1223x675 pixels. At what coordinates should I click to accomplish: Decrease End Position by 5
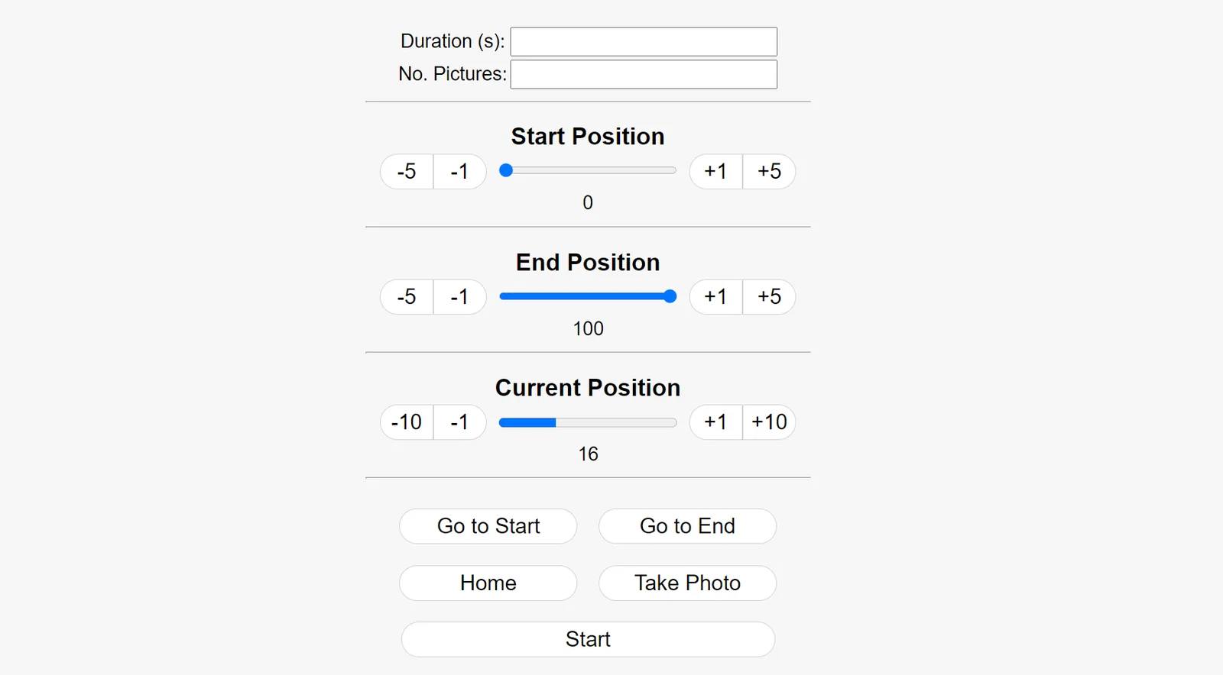[x=407, y=297]
